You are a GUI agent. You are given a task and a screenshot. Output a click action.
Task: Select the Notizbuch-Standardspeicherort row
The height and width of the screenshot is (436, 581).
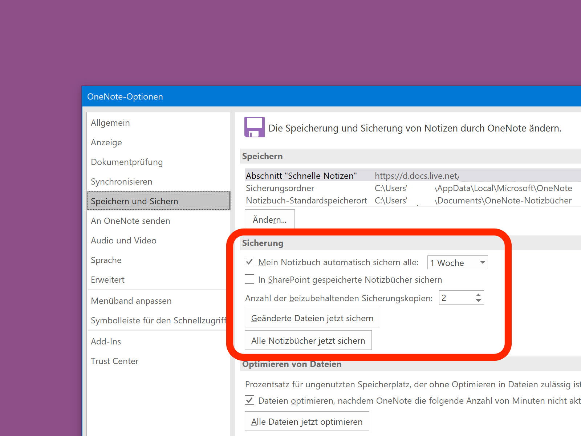[x=413, y=201]
